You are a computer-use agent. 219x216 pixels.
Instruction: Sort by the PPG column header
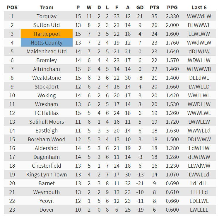click(172, 8)
